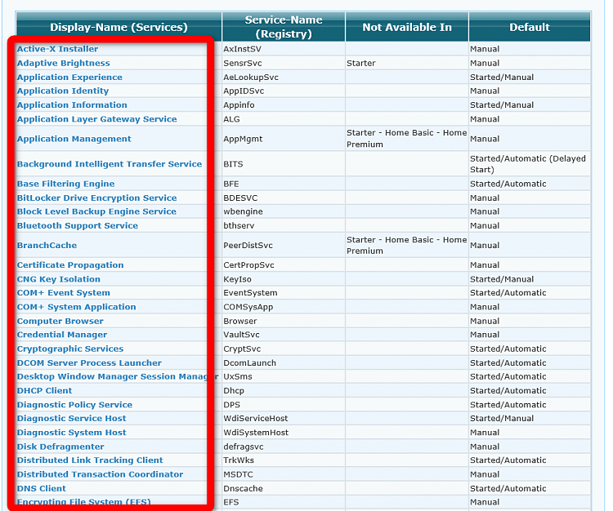Click the BDESVC cell
This screenshot has width=613, height=511.
(x=284, y=198)
